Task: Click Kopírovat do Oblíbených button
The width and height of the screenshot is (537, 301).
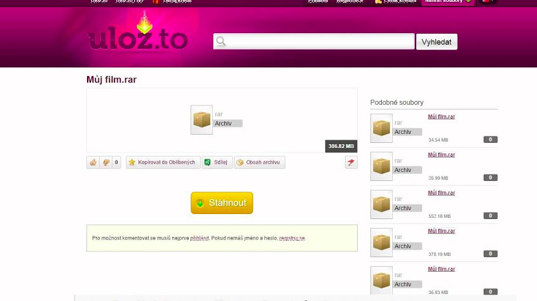Action: 163,162
